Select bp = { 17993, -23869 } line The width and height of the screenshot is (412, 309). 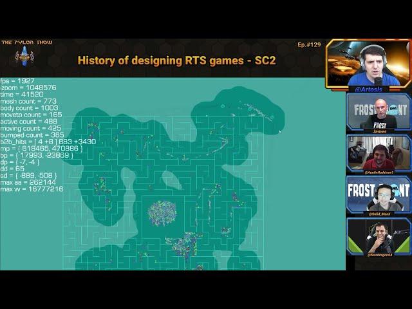point(37,155)
